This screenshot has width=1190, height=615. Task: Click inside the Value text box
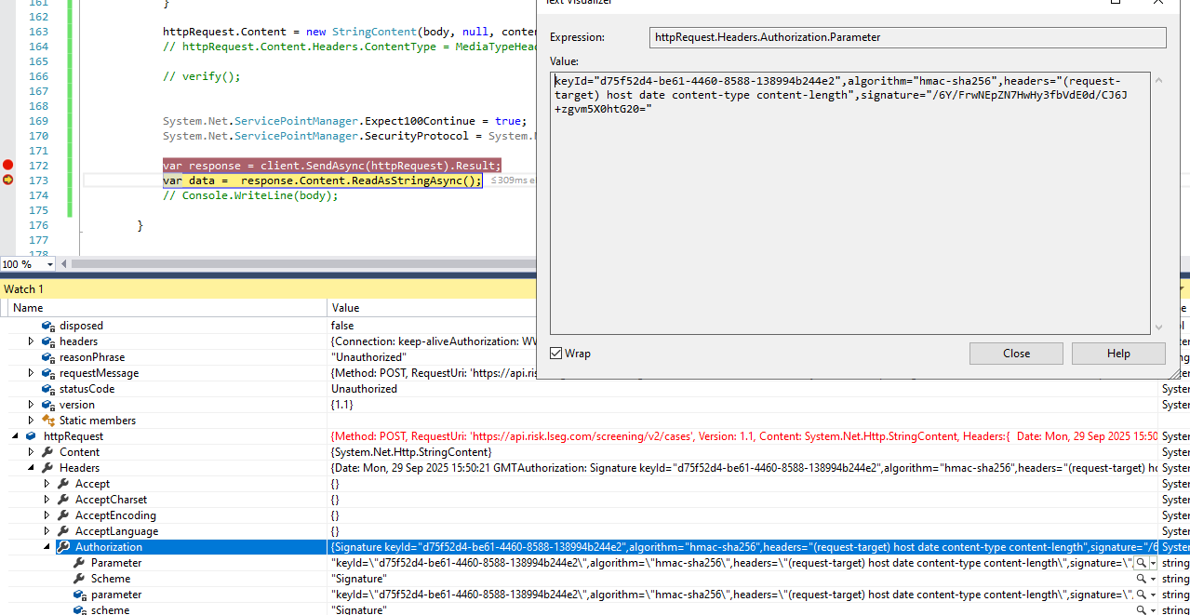(850, 203)
